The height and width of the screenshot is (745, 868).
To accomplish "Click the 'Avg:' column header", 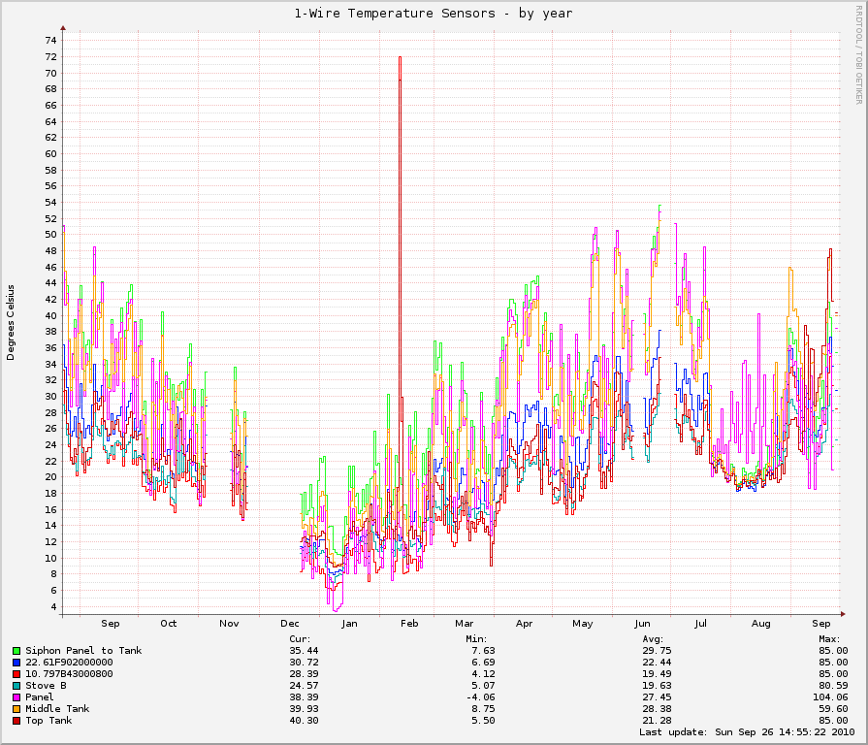I will click(653, 639).
